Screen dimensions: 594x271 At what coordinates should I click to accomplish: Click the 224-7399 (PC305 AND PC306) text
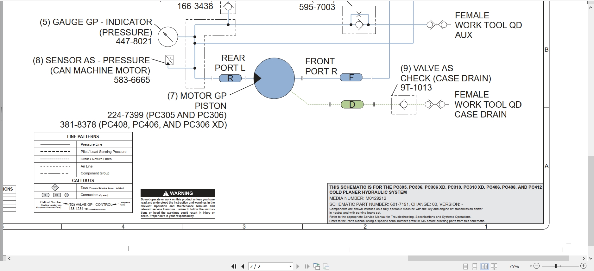click(167, 115)
